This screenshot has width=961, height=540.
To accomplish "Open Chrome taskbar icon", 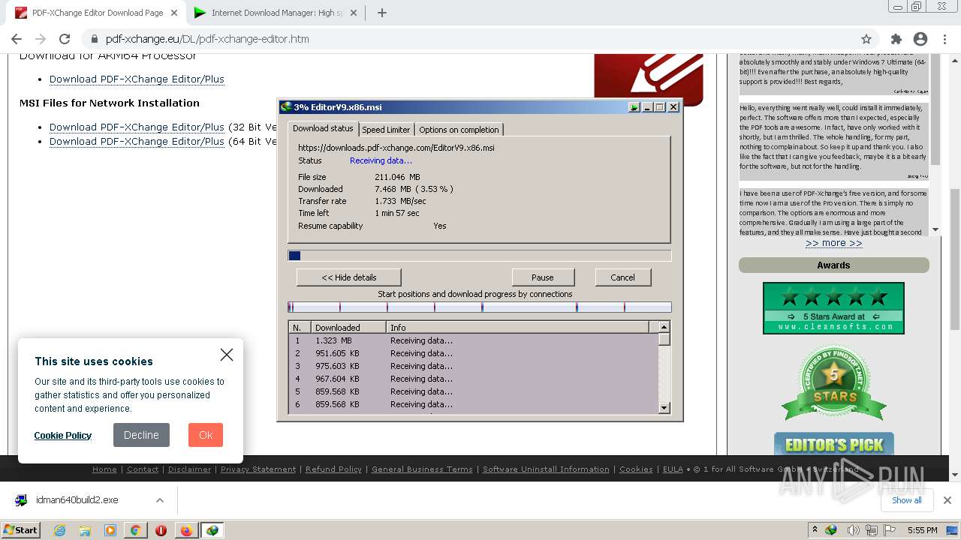I will [136, 530].
